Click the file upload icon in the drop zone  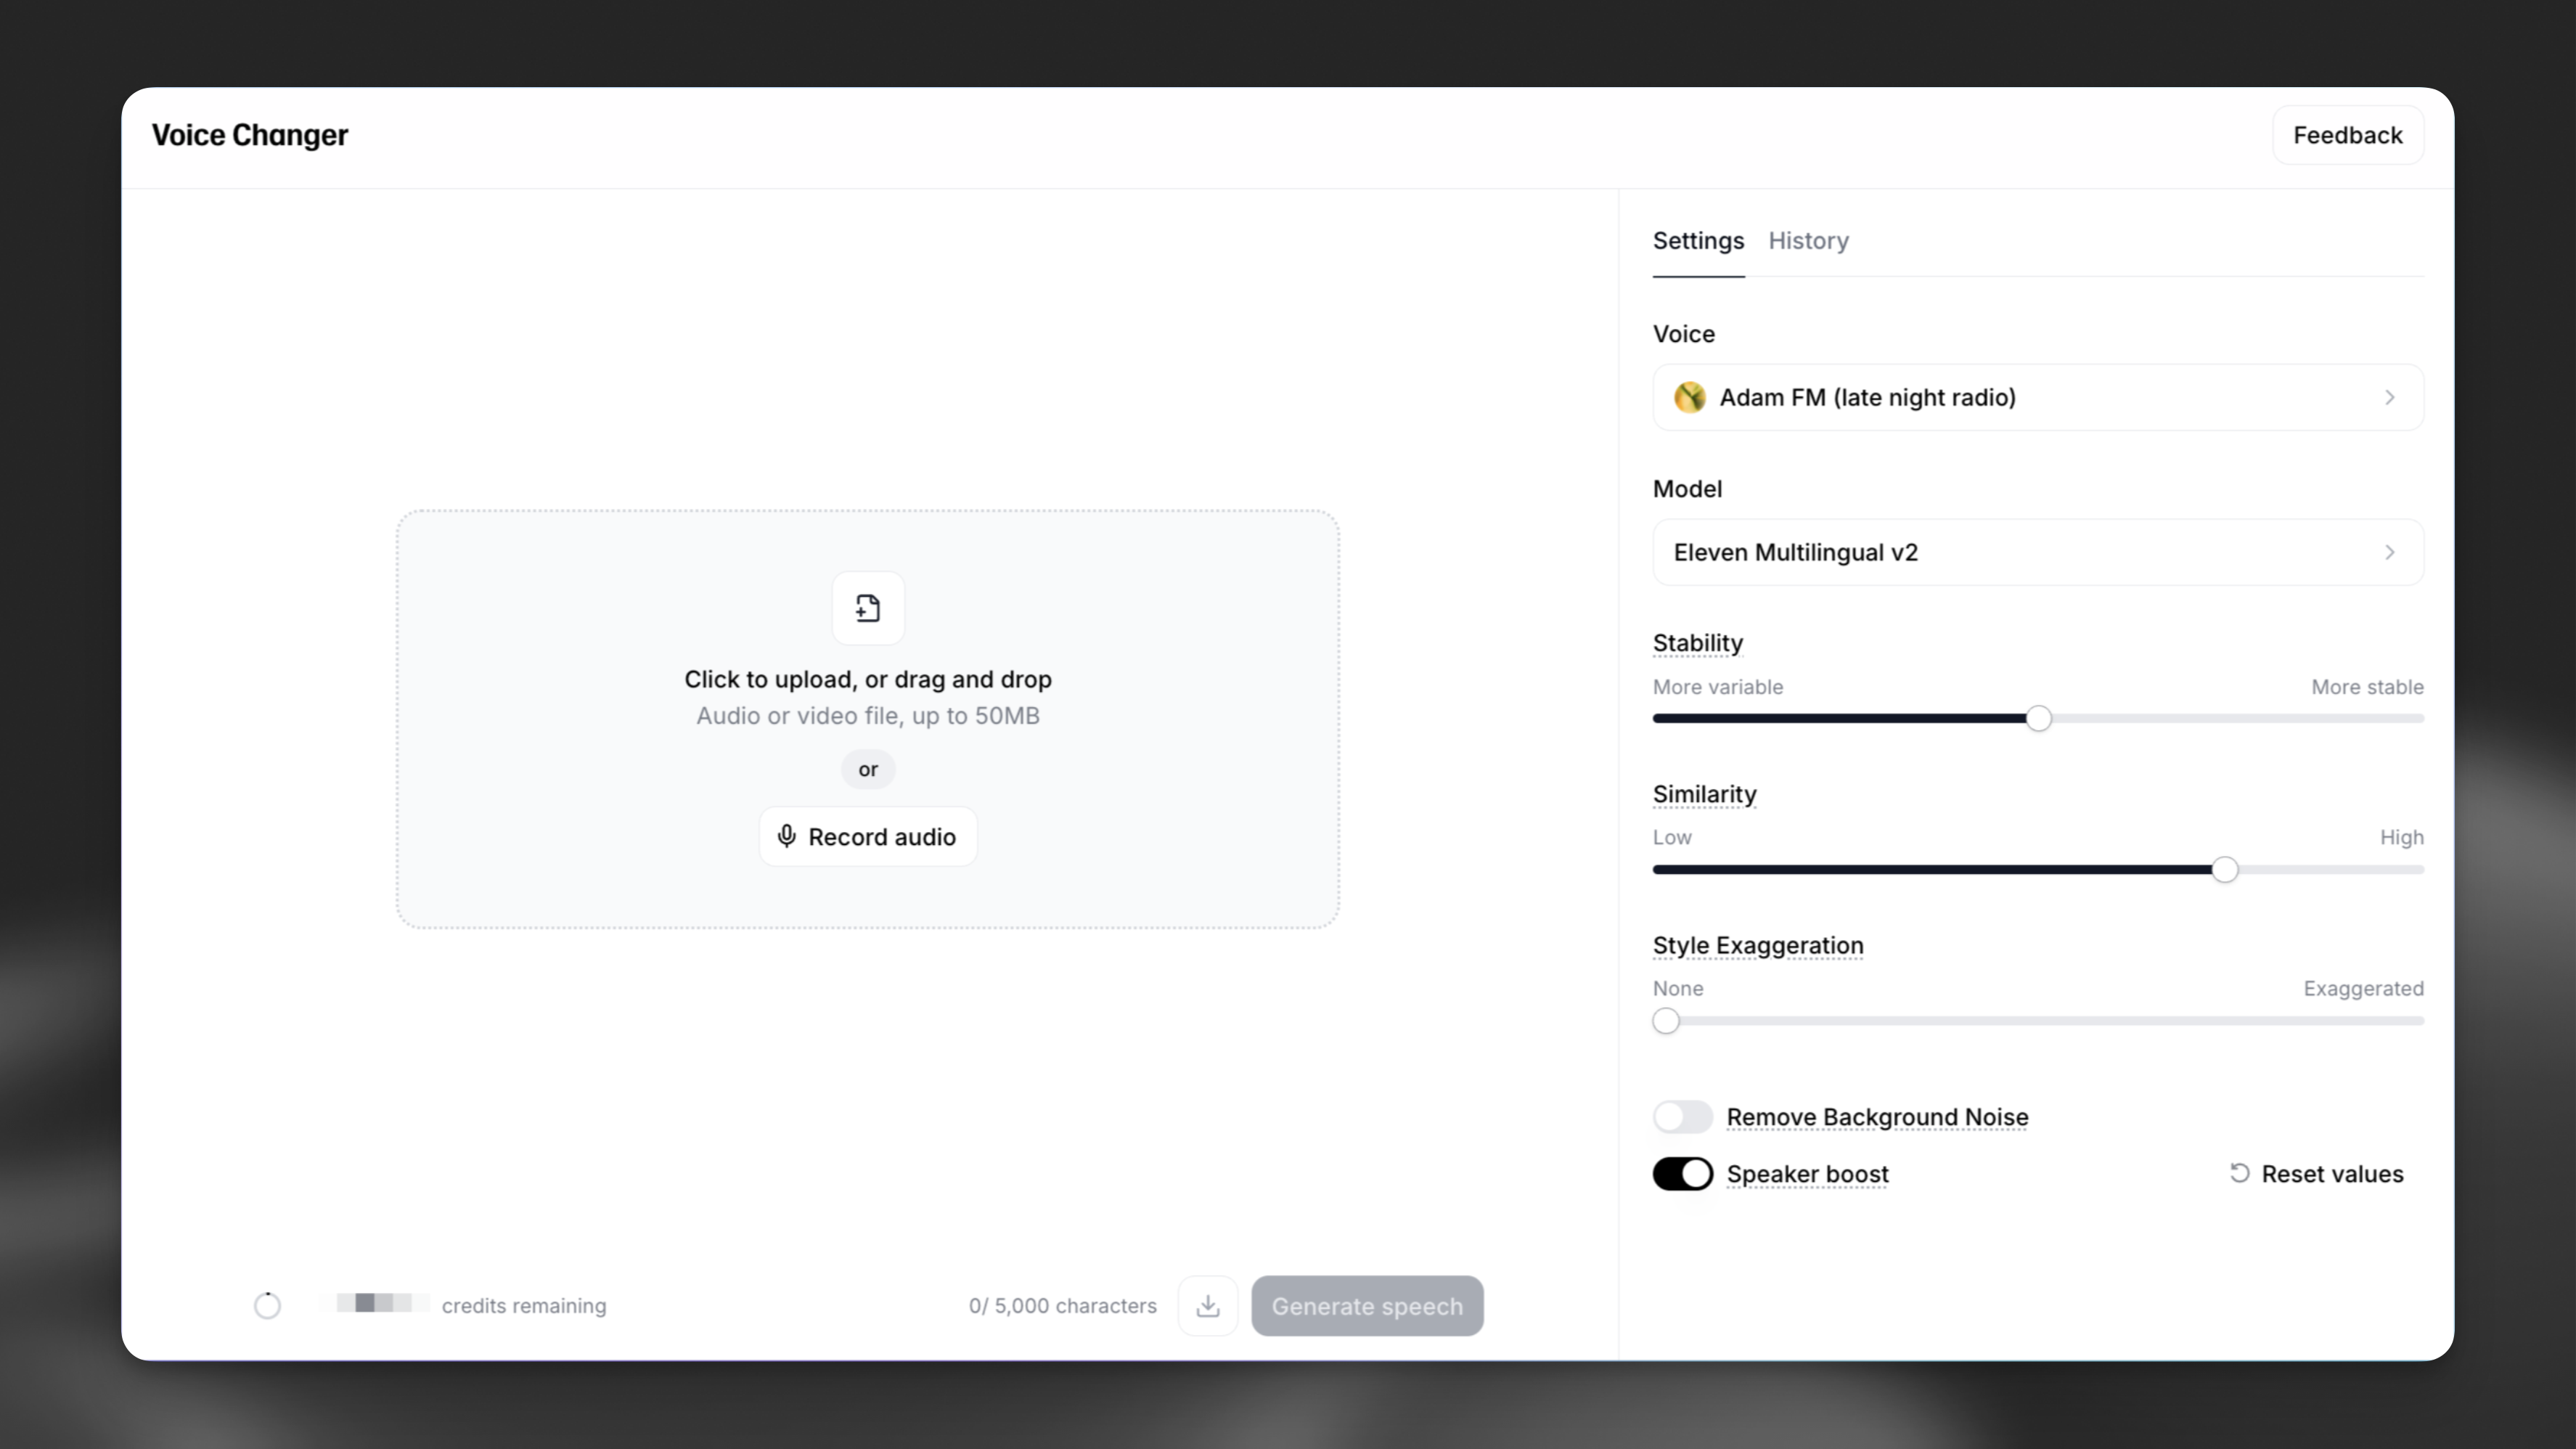pyautogui.click(x=867, y=608)
